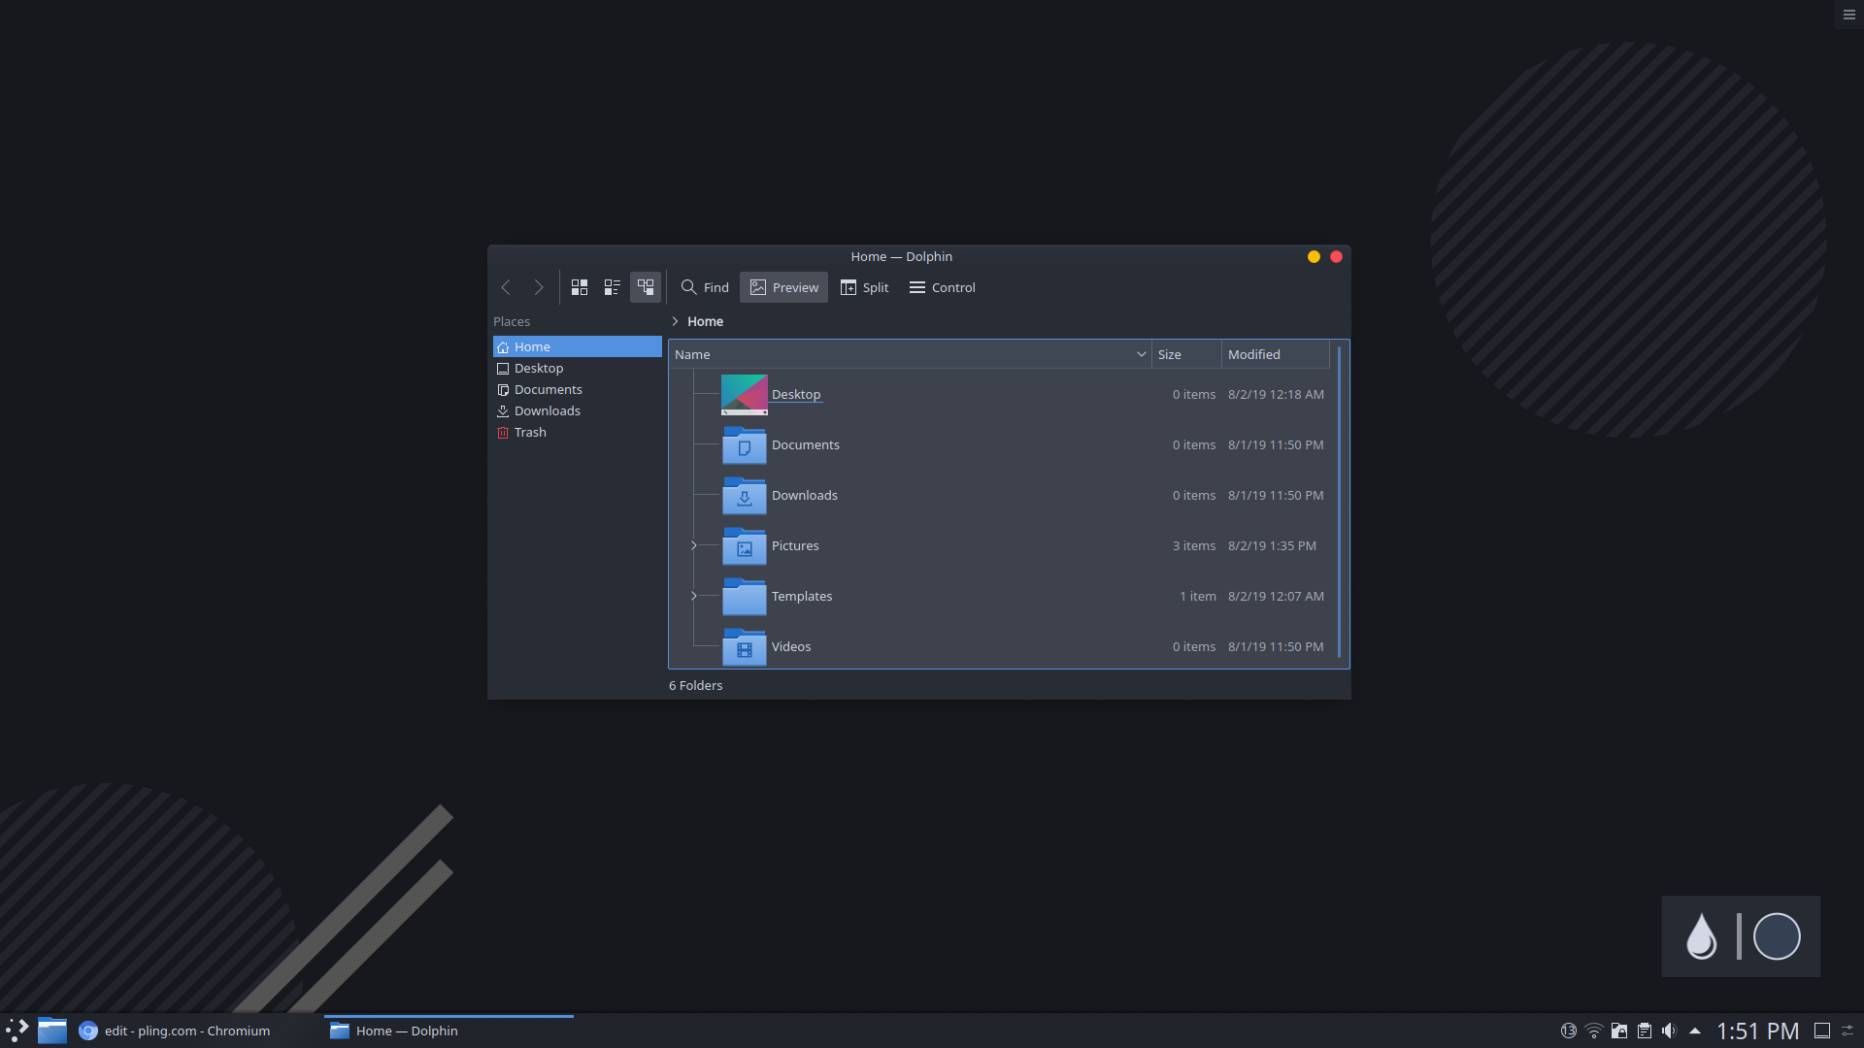Switch to Details view mode

646,287
